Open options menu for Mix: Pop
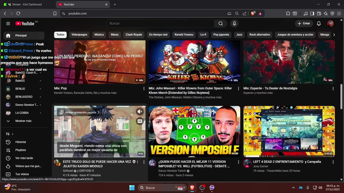 point(144,88)
